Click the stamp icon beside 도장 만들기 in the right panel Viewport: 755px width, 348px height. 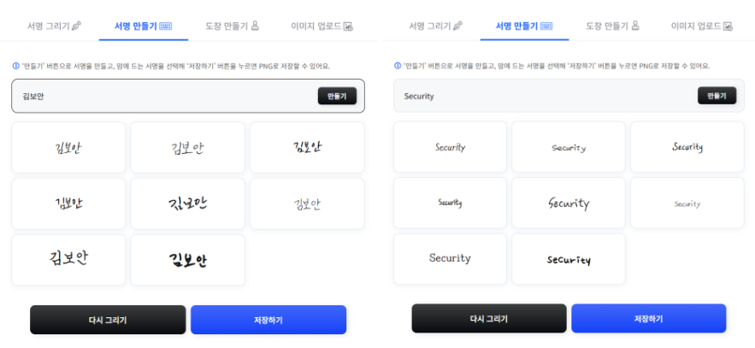pos(634,27)
